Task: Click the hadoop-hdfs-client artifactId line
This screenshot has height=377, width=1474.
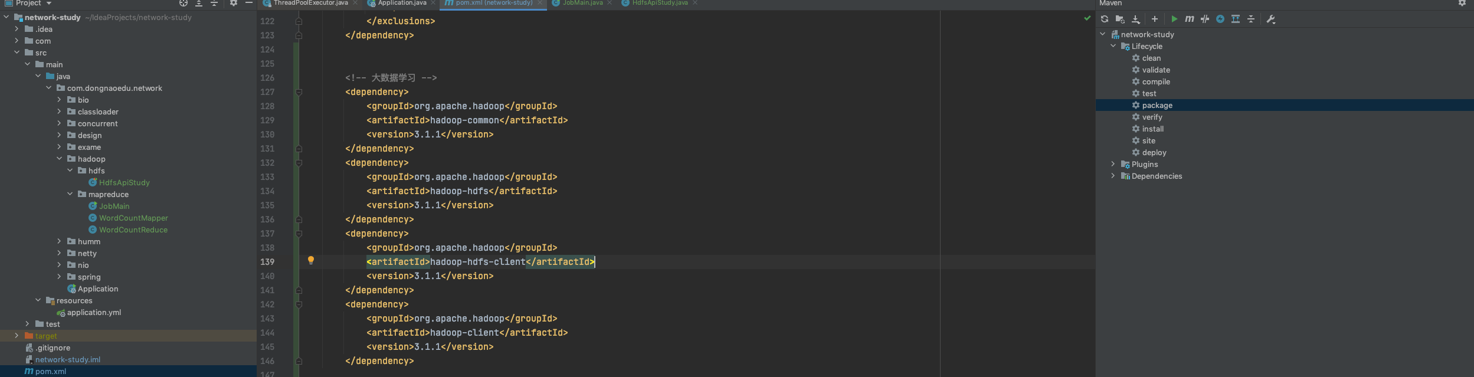Action: [480, 262]
